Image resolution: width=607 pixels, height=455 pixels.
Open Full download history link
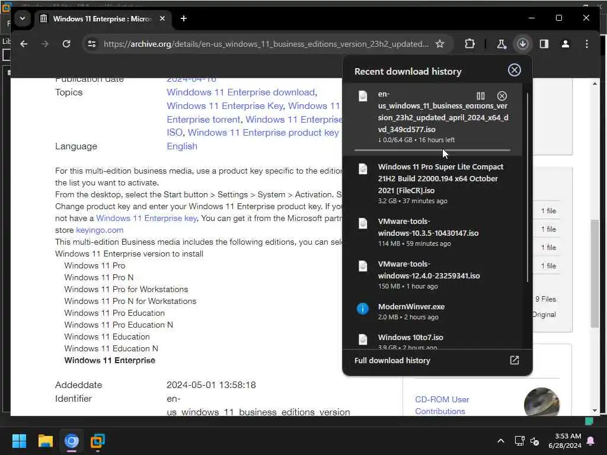point(392,361)
